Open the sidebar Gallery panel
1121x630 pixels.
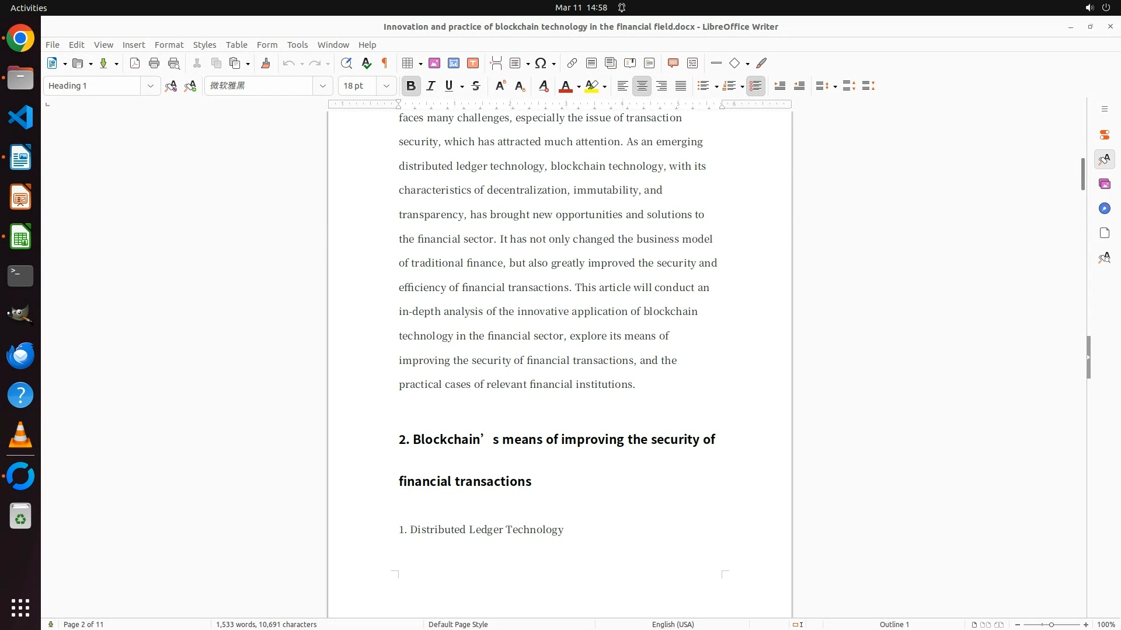click(x=1104, y=184)
